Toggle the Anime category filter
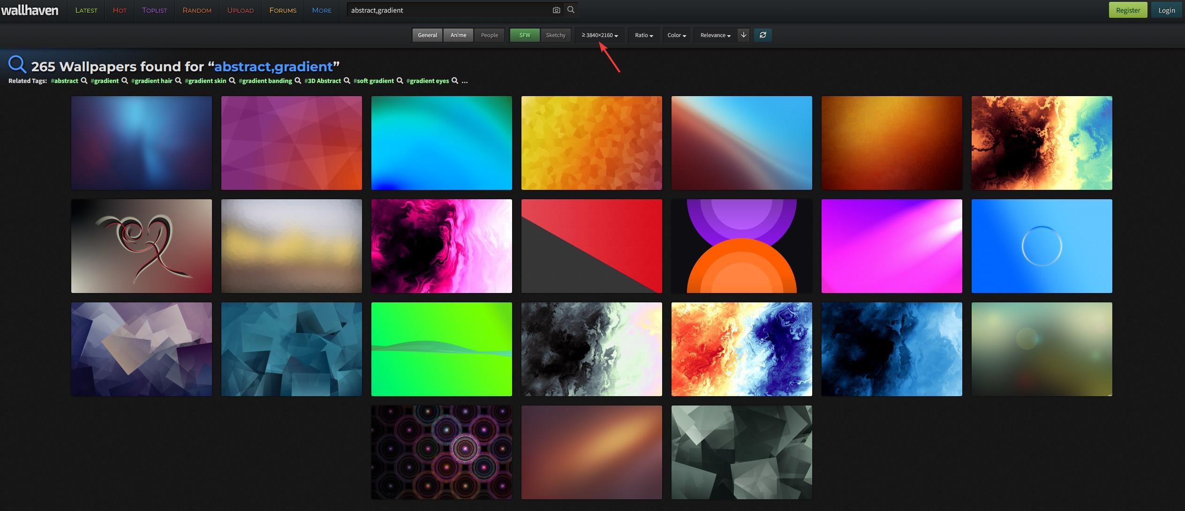 point(458,35)
